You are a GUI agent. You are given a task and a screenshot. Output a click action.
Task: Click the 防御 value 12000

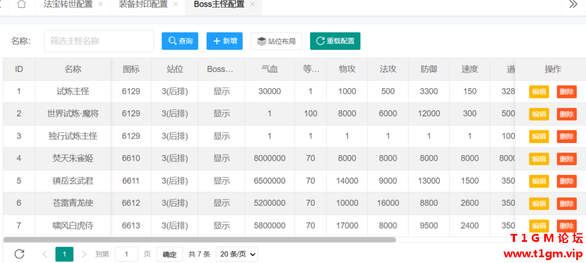(429, 114)
